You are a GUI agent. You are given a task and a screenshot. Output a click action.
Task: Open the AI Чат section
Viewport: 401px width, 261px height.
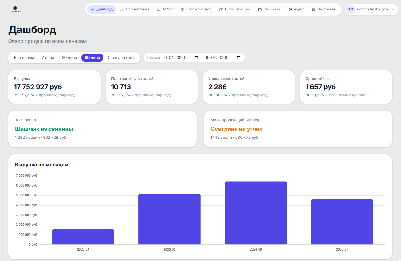click(x=165, y=9)
